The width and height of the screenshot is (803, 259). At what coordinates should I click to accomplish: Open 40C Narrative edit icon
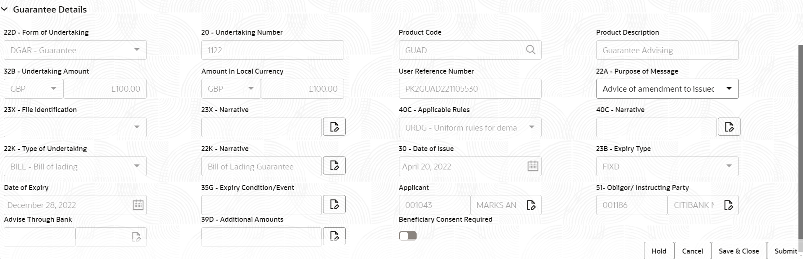point(729,127)
